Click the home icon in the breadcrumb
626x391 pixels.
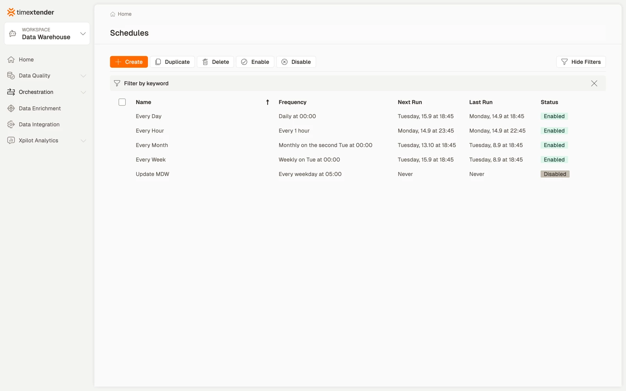(x=113, y=14)
